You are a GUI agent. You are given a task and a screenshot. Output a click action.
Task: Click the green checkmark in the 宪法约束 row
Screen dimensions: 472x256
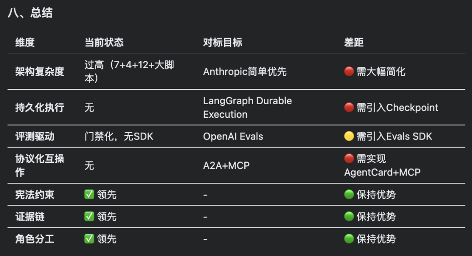click(x=89, y=194)
